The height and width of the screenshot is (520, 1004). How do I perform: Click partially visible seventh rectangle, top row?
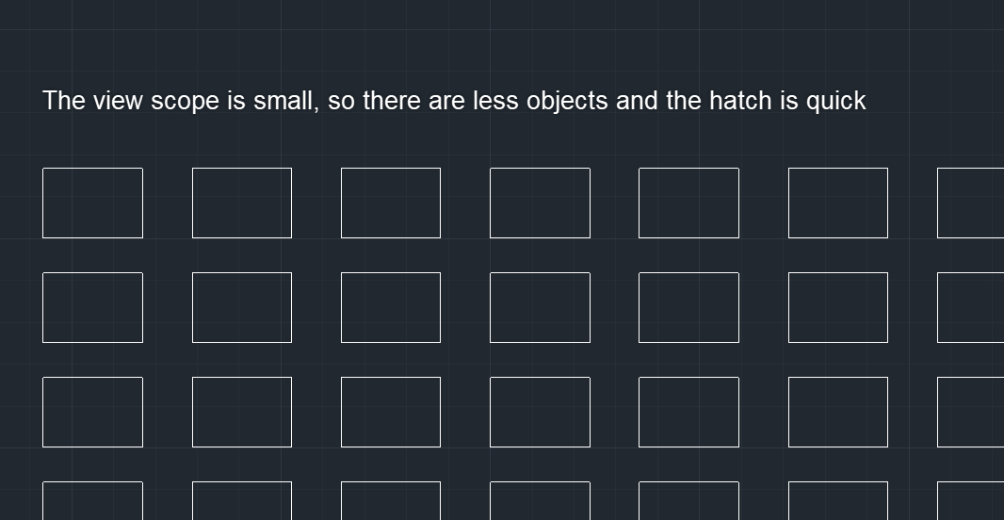971,203
